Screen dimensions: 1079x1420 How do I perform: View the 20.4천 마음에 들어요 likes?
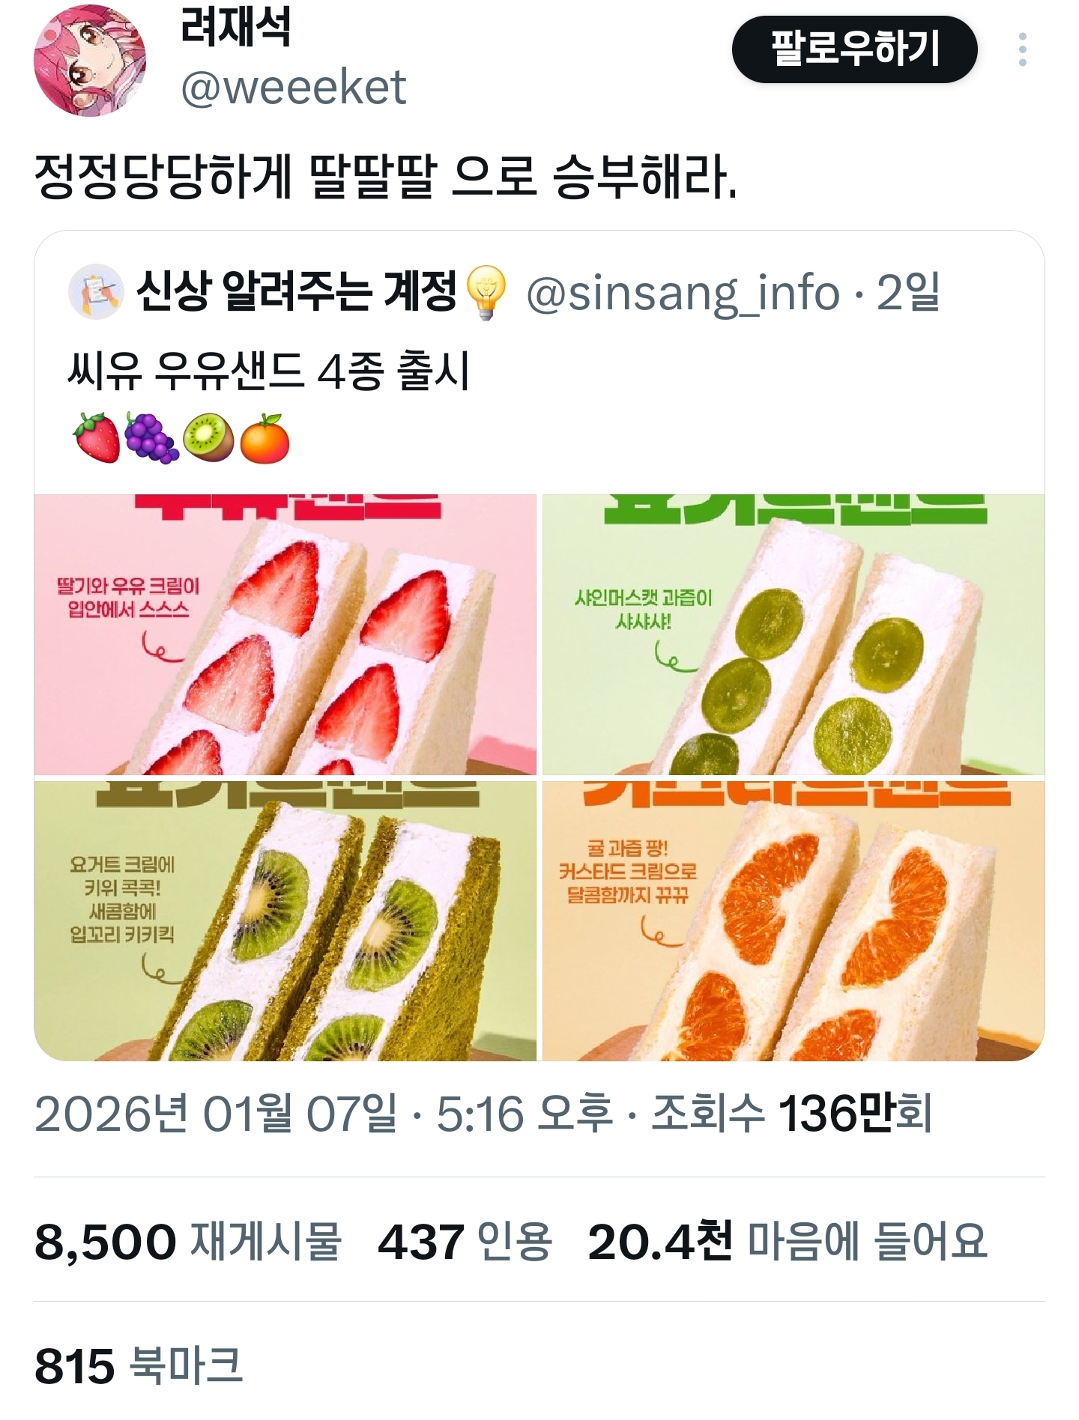point(788,1242)
